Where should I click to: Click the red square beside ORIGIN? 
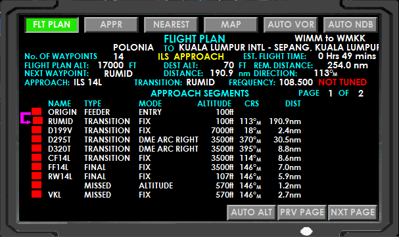click(36, 111)
